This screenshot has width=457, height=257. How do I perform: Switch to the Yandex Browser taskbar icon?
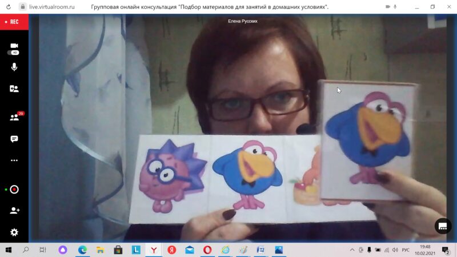[154, 250]
